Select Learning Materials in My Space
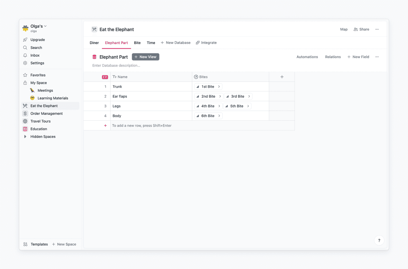 pyautogui.click(x=53, y=98)
